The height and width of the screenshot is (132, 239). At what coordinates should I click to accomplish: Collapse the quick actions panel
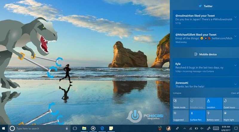[177, 93]
